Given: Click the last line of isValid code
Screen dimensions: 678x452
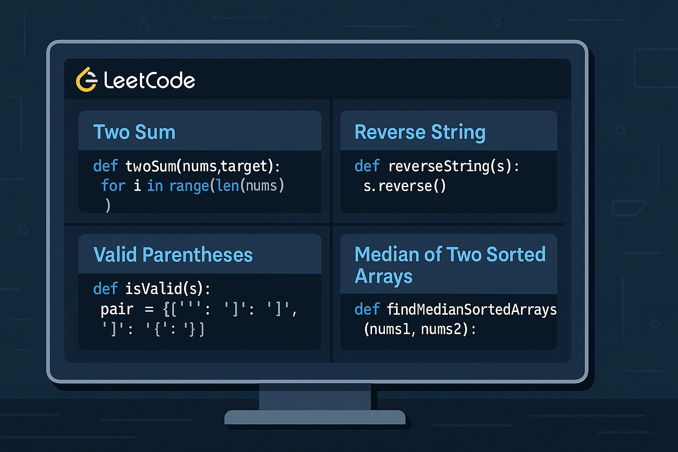Looking at the screenshot, I should click(x=153, y=329).
